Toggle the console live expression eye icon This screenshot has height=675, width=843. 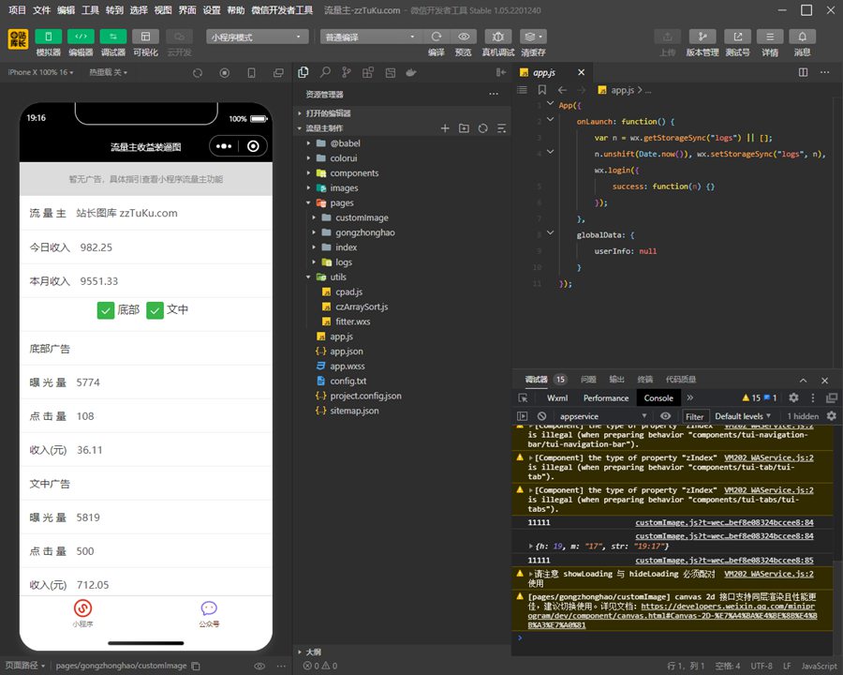click(665, 416)
